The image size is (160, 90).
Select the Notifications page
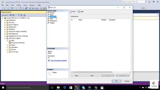click(53, 21)
